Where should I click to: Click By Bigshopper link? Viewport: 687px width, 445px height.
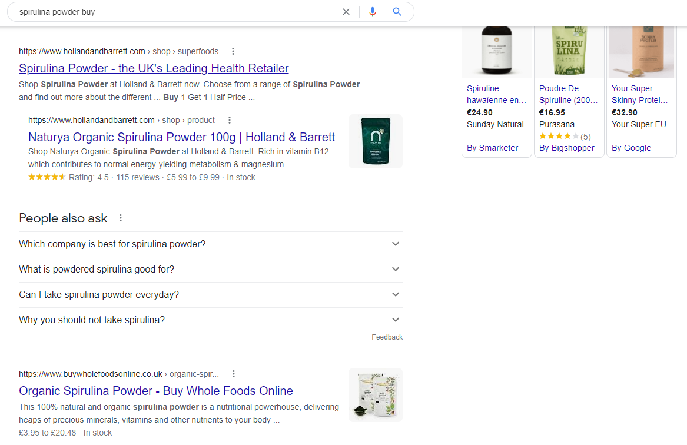[566, 148]
